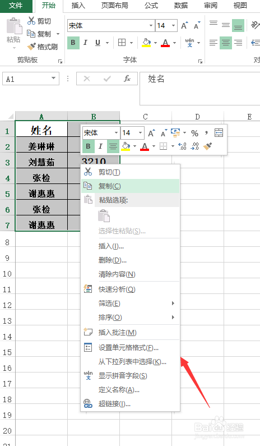
Task: Switch to 插入 (Insert) ribbon tab
Action: (x=78, y=6)
